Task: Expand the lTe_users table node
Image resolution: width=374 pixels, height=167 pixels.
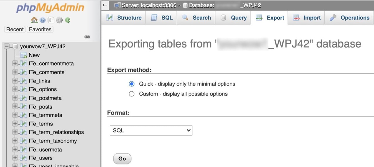Action: pos(15,158)
